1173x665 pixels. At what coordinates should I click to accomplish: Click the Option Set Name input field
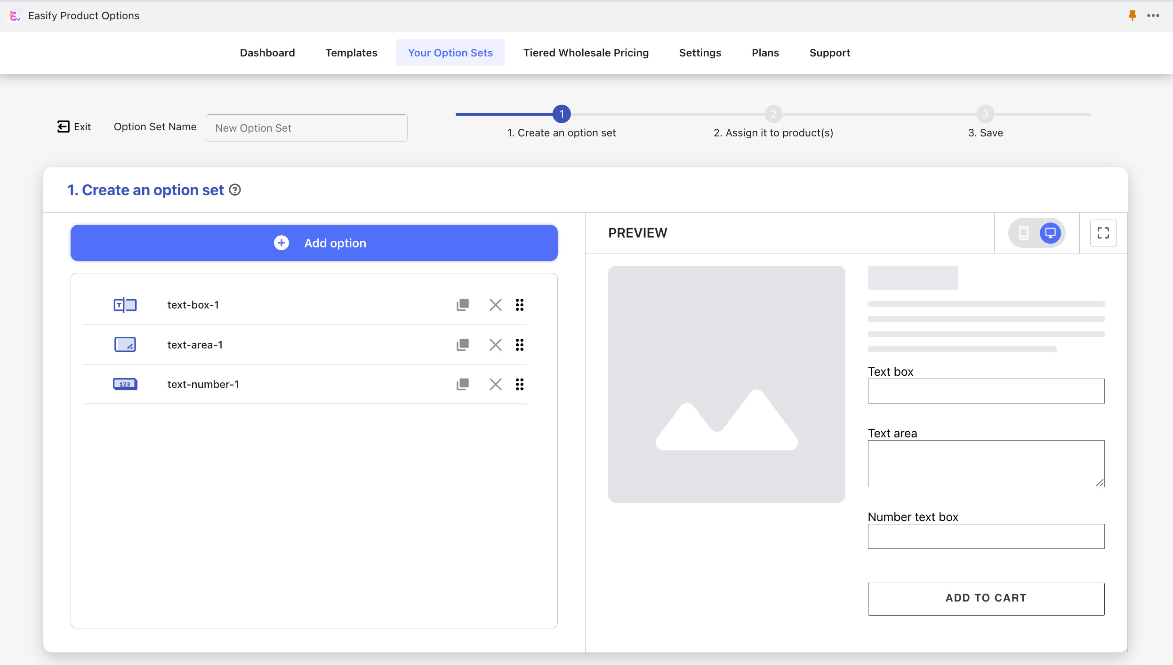coord(306,127)
